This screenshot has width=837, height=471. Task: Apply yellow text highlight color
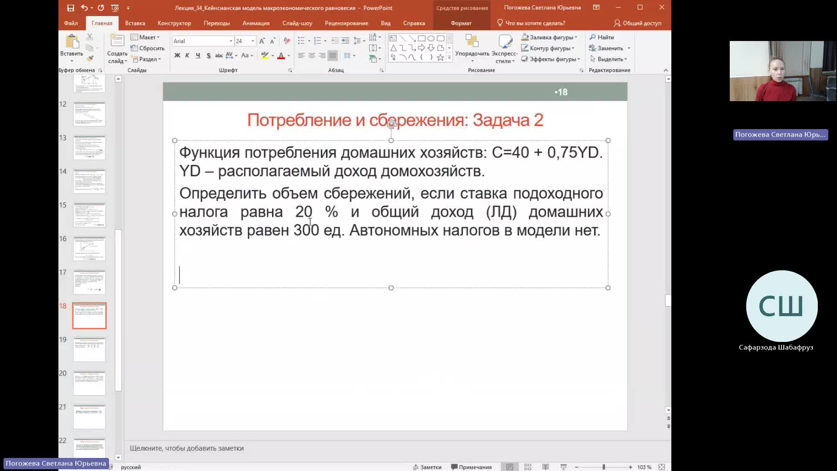(x=265, y=55)
